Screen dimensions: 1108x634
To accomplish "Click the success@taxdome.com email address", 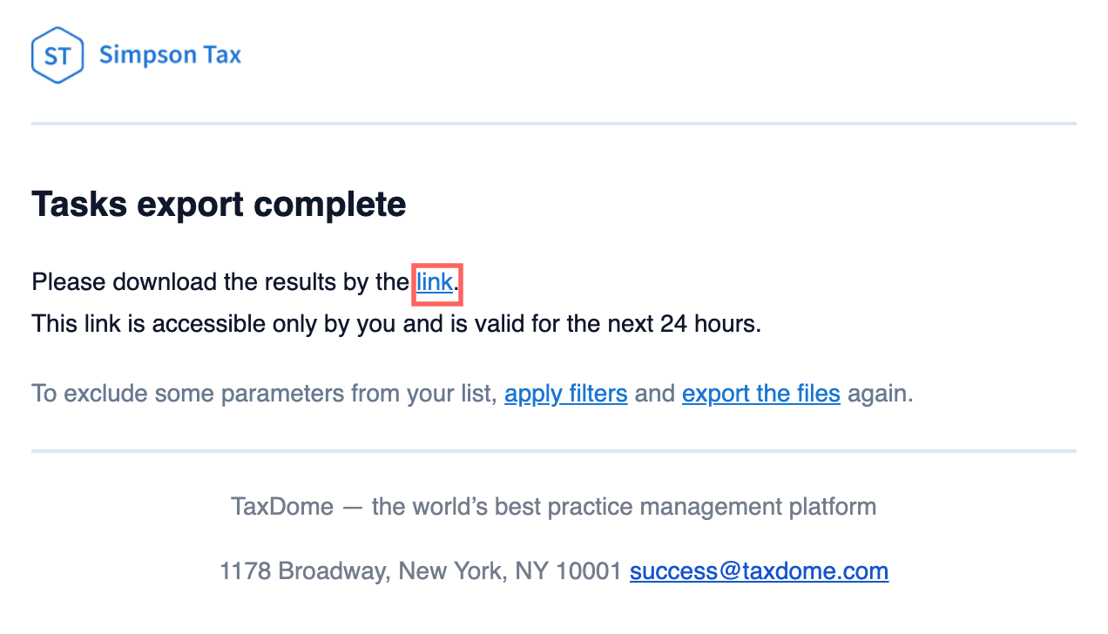I will (x=759, y=571).
